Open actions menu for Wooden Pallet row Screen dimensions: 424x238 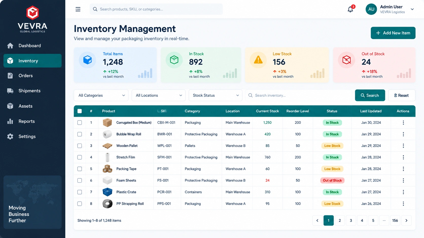(403, 146)
